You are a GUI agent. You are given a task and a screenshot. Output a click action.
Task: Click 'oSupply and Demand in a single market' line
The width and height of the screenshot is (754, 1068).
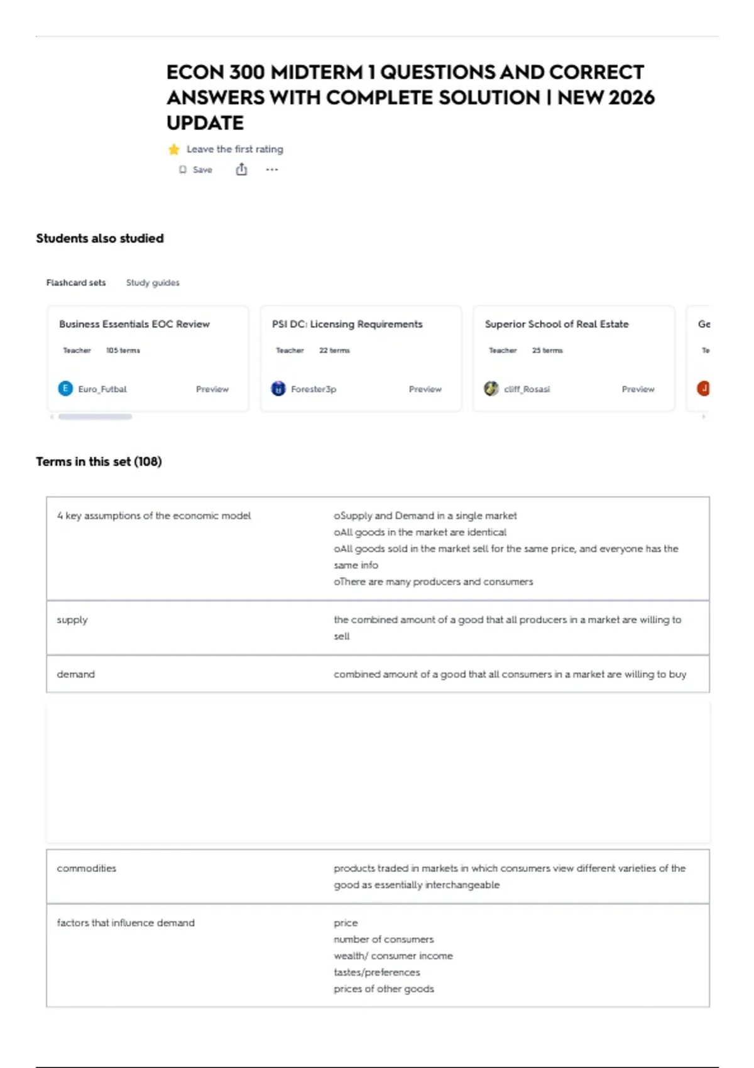(425, 516)
